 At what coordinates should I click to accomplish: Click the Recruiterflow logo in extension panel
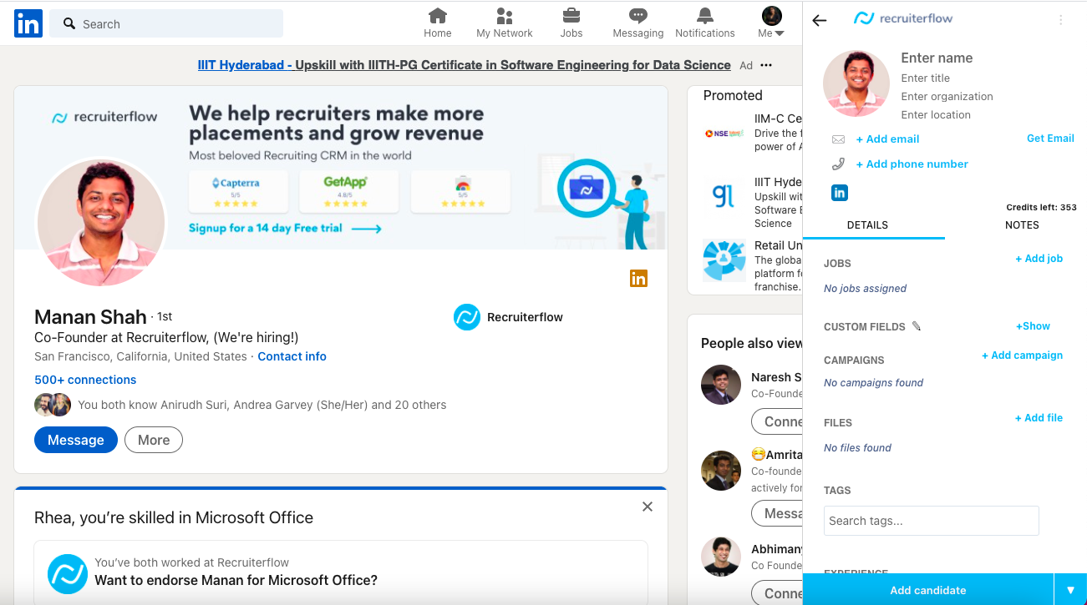click(x=903, y=18)
